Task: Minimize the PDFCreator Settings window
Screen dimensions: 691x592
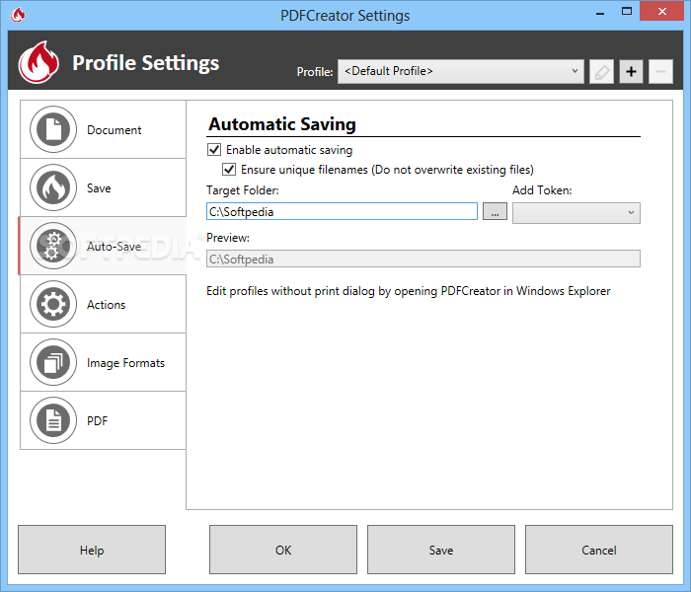Action: 600,12
